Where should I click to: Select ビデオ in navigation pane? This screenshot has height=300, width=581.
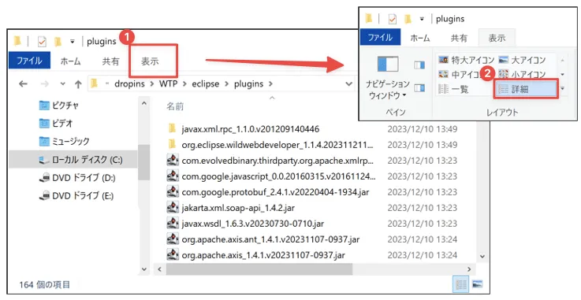pos(56,123)
